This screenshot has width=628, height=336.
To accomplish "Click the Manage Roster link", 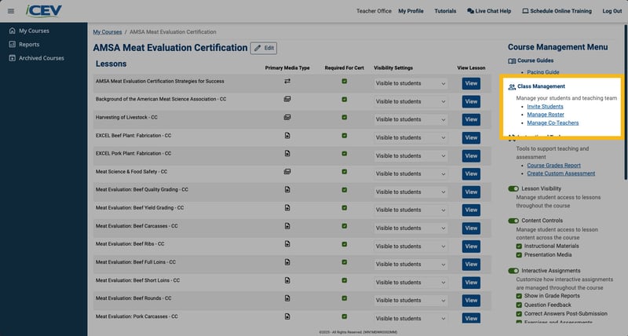I will point(545,115).
